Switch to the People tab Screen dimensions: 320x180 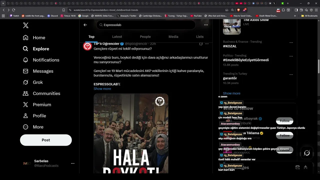click(x=145, y=36)
